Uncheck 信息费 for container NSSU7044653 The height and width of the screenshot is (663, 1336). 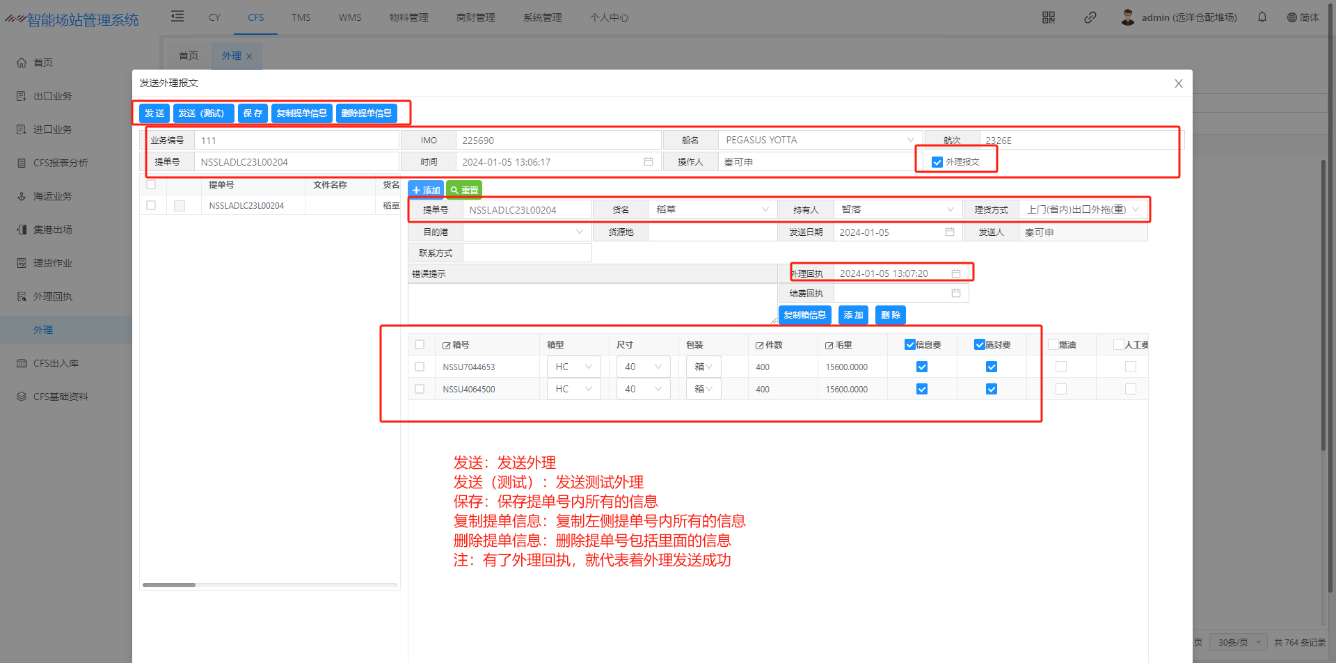coord(921,367)
